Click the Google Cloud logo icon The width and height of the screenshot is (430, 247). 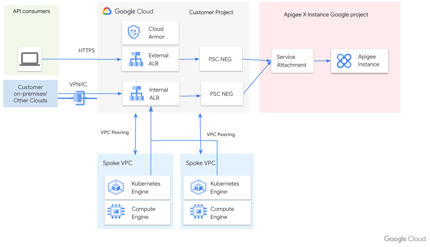pyautogui.click(x=107, y=11)
